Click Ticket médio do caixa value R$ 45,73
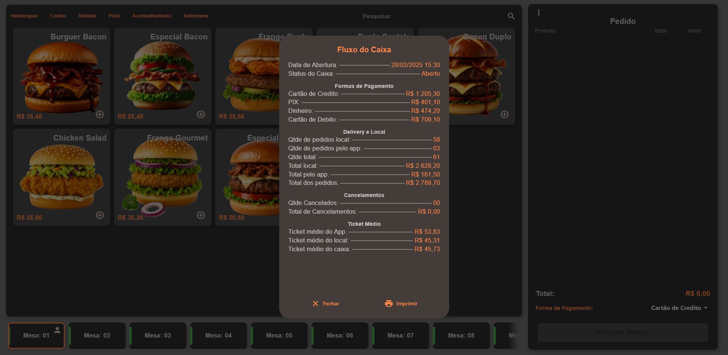728x355 pixels. [x=427, y=249]
